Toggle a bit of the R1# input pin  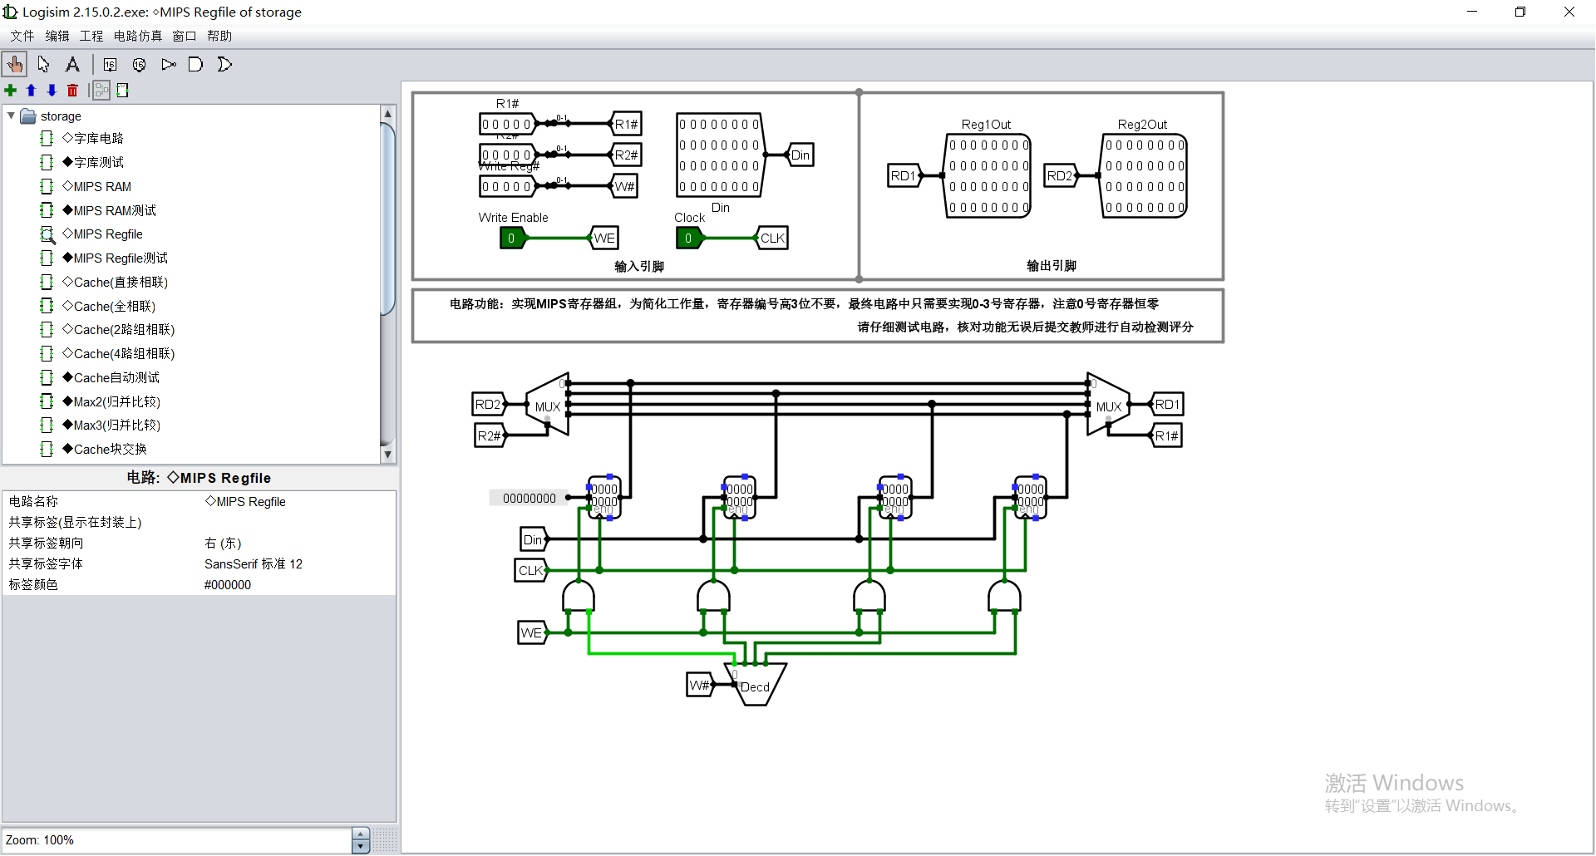506,123
